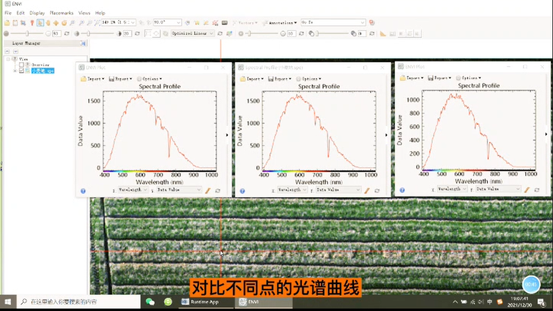Open the Go To dropdown box

pyautogui.click(x=333, y=23)
